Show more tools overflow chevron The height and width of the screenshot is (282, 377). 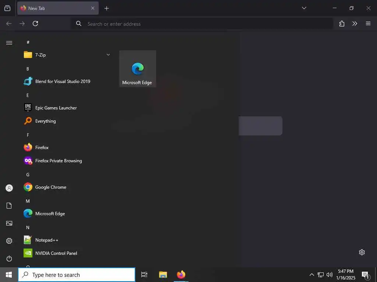coord(355,23)
